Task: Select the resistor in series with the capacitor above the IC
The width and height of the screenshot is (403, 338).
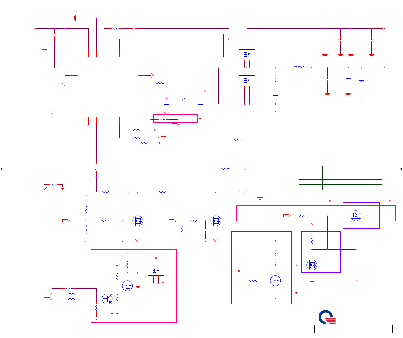Action: click(116, 28)
